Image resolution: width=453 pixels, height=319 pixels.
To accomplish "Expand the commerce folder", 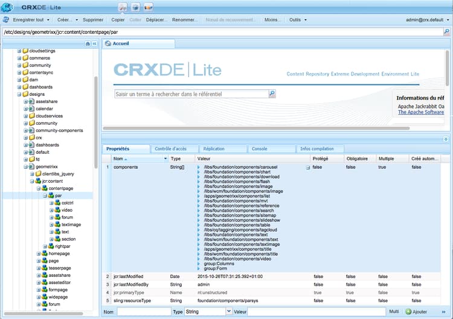I will [x=19, y=58].
